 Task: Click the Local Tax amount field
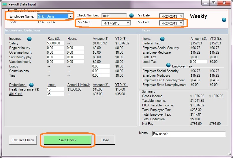[x=198, y=62]
